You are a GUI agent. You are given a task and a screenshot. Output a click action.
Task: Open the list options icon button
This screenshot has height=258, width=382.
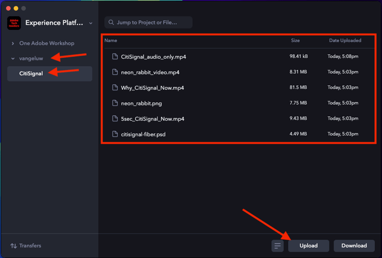pyautogui.click(x=278, y=246)
